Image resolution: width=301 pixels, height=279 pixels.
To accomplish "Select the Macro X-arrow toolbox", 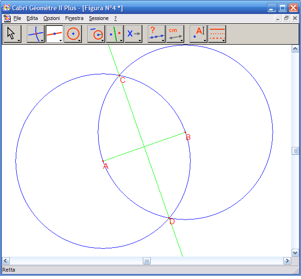I will pos(134,34).
